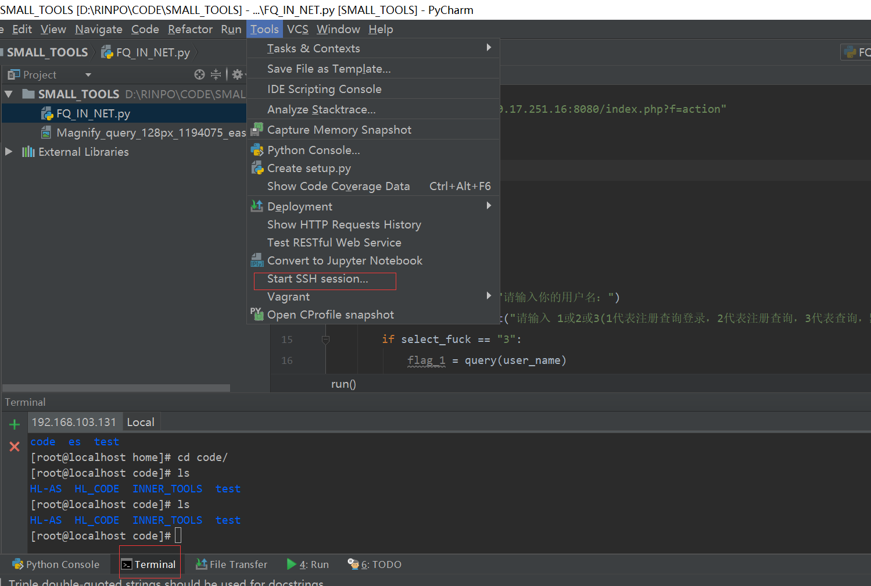Open the File Transfer tool window

(x=232, y=564)
